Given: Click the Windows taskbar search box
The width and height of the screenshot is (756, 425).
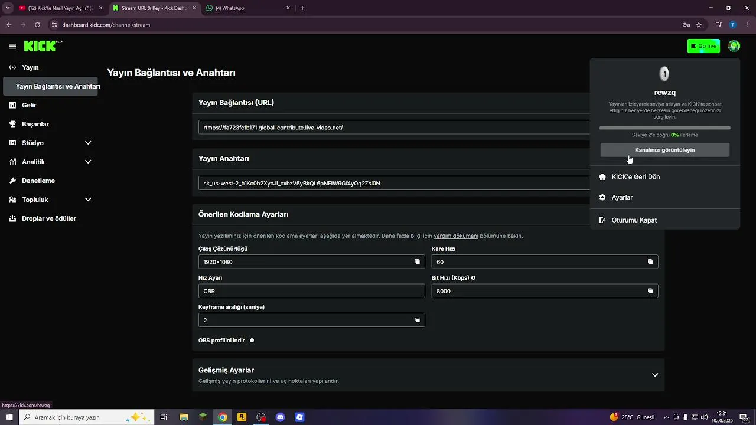Looking at the screenshot, I should (87, 417).
